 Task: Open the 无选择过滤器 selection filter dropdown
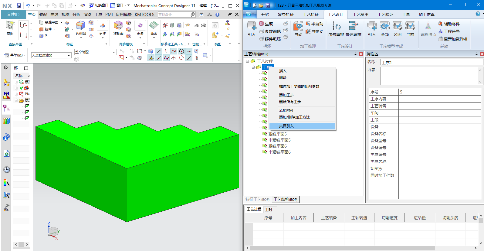51,55
